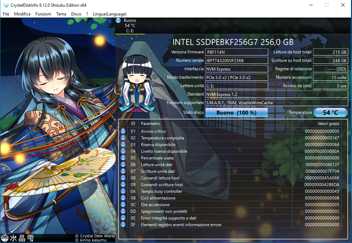The height and width of the screenshot is (243, 352).
Task: Click the status orb for Tempo busy controller row
Action: click(123, 191)
